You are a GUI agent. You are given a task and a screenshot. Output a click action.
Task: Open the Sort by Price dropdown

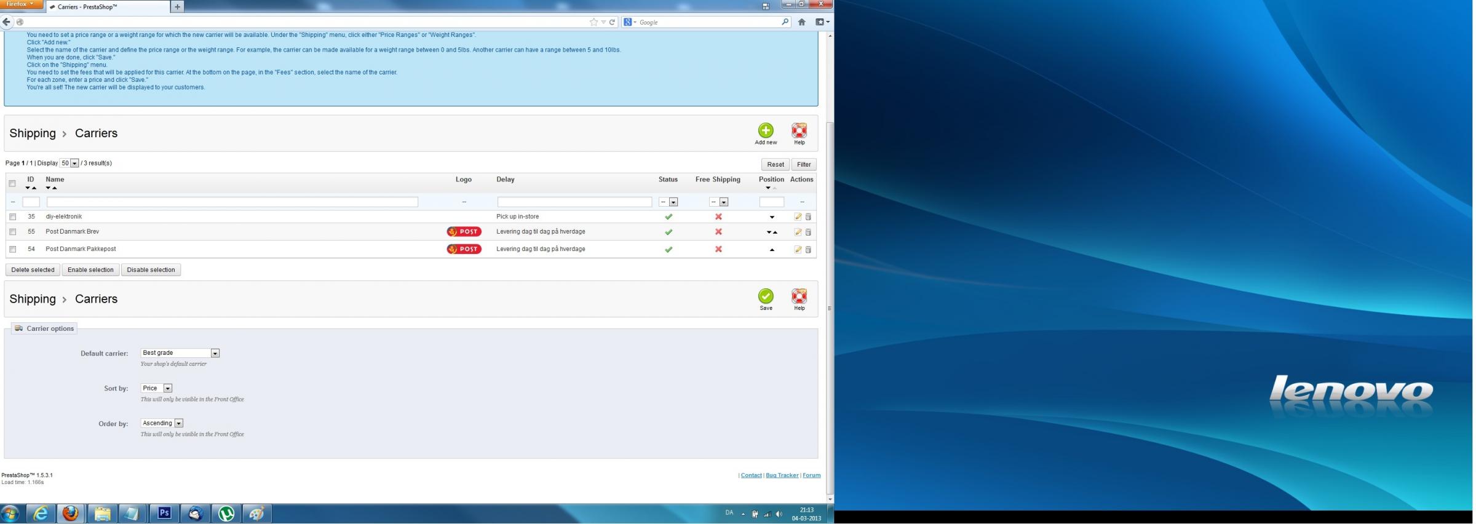click(x=156, y=388)
